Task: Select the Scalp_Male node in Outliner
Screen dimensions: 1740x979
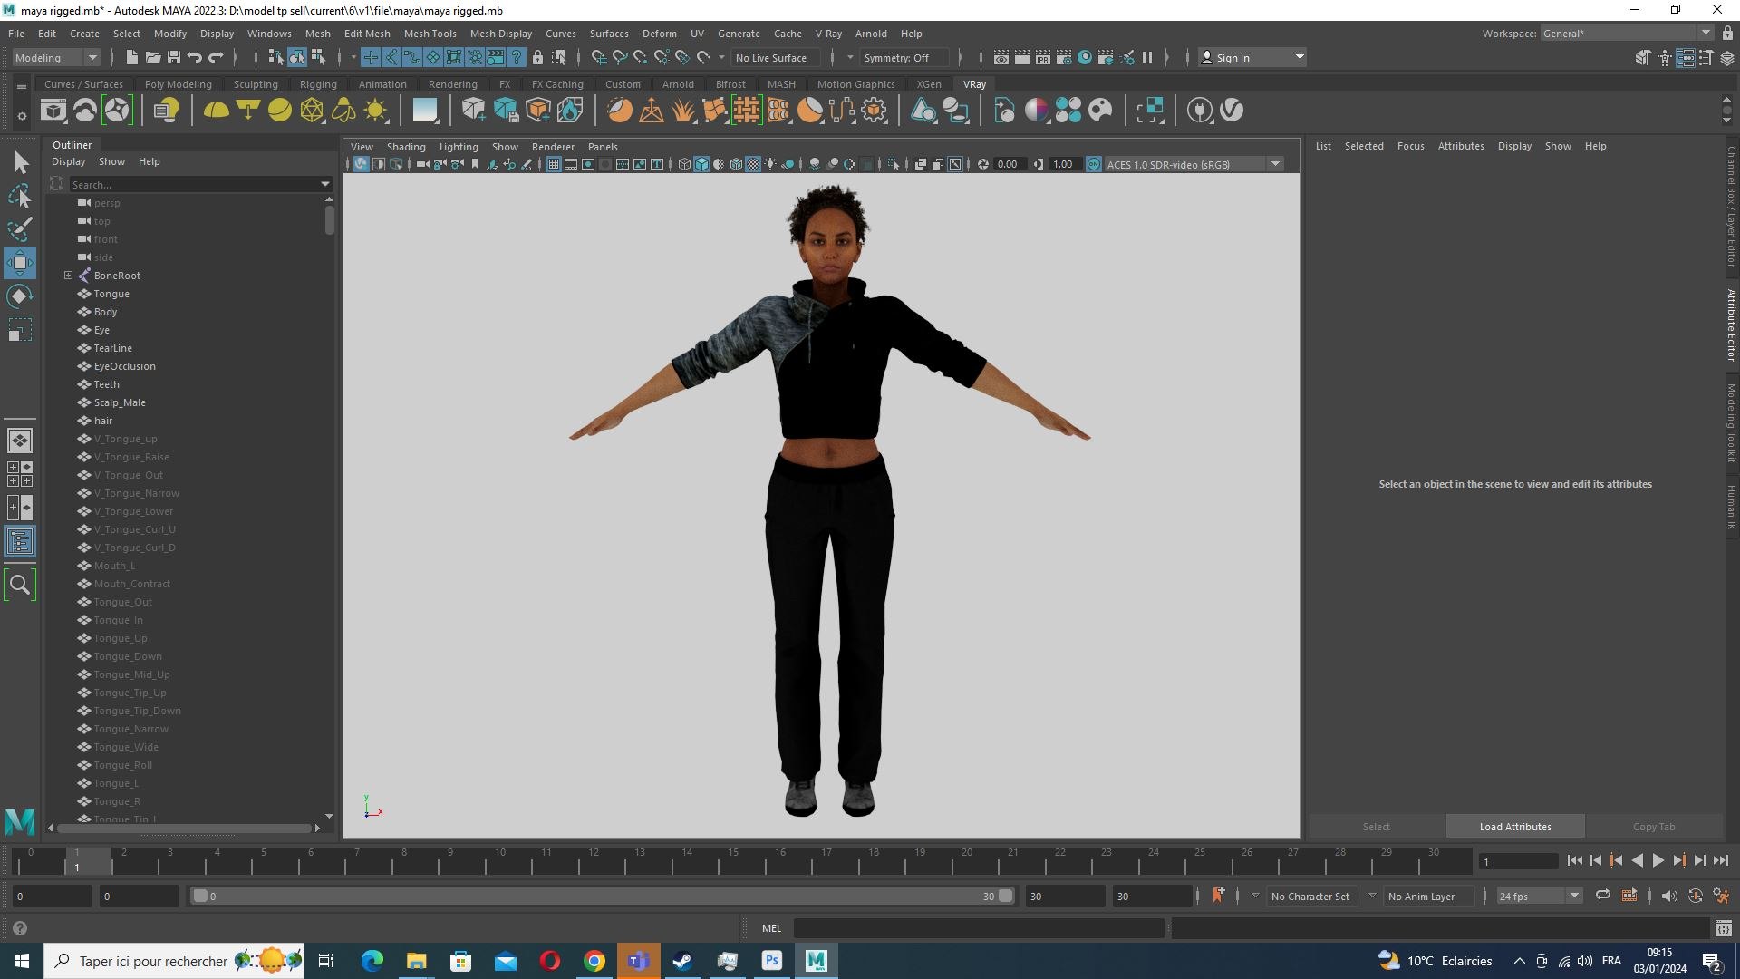Action: point(120,402)
